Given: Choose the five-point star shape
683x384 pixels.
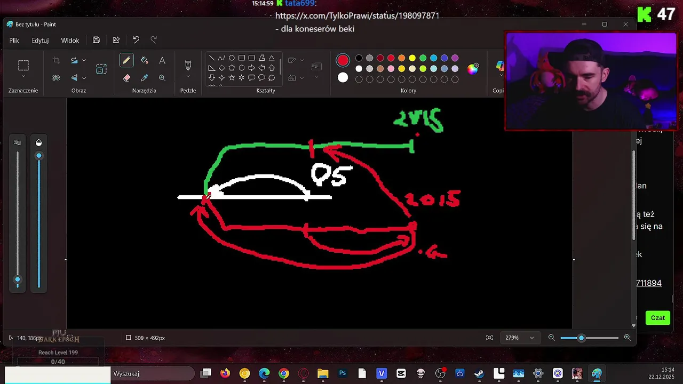Looking at the screenshot, I should click(232, 78).
